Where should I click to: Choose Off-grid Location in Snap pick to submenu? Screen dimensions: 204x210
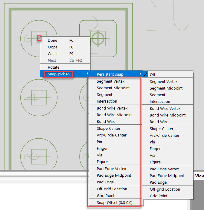(x=112, y=189)
